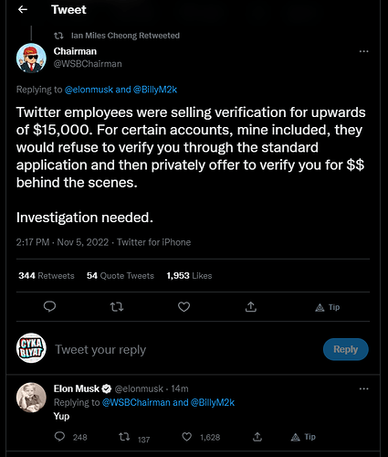Open Chairman's profile avatar
388x457 pixels.
(x=31, y=58)
